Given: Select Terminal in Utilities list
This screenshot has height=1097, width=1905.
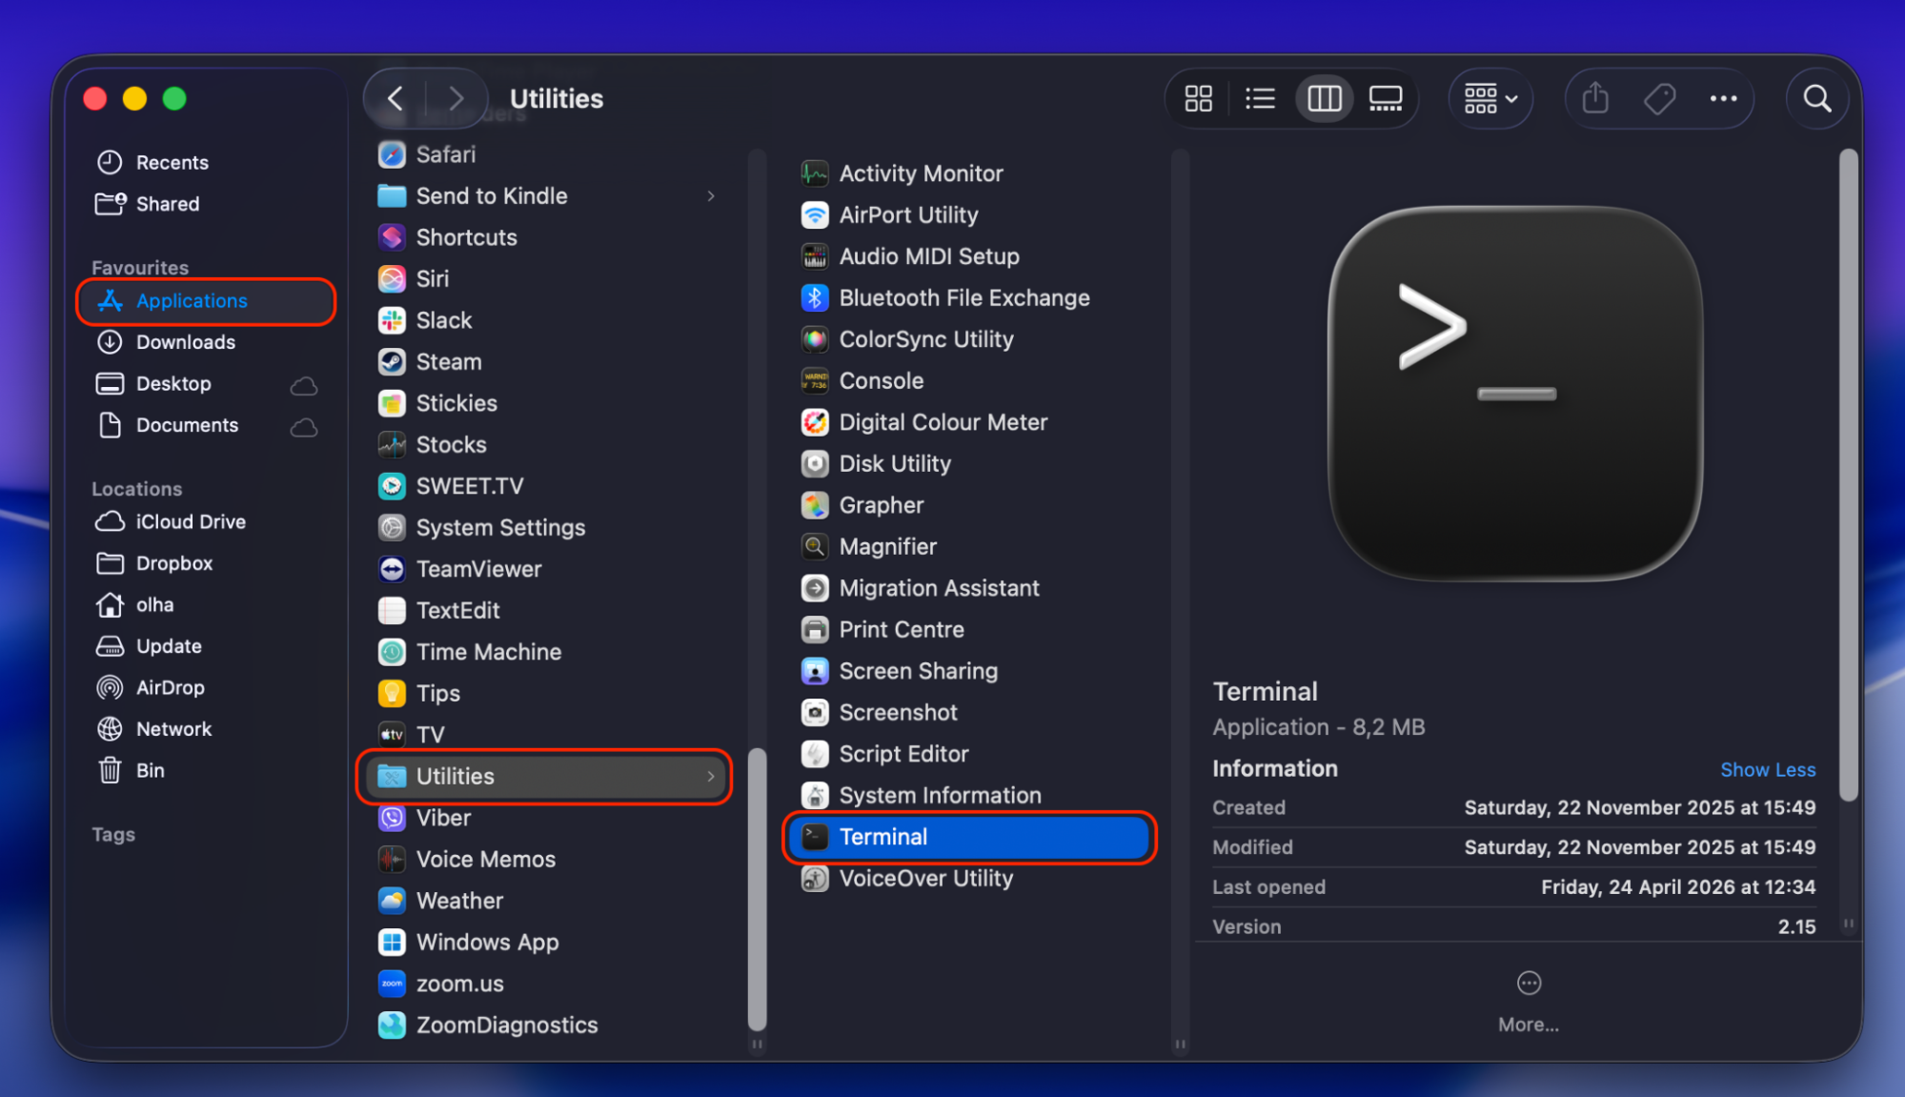Looking at the screenshot, I should tap(969, 838).
